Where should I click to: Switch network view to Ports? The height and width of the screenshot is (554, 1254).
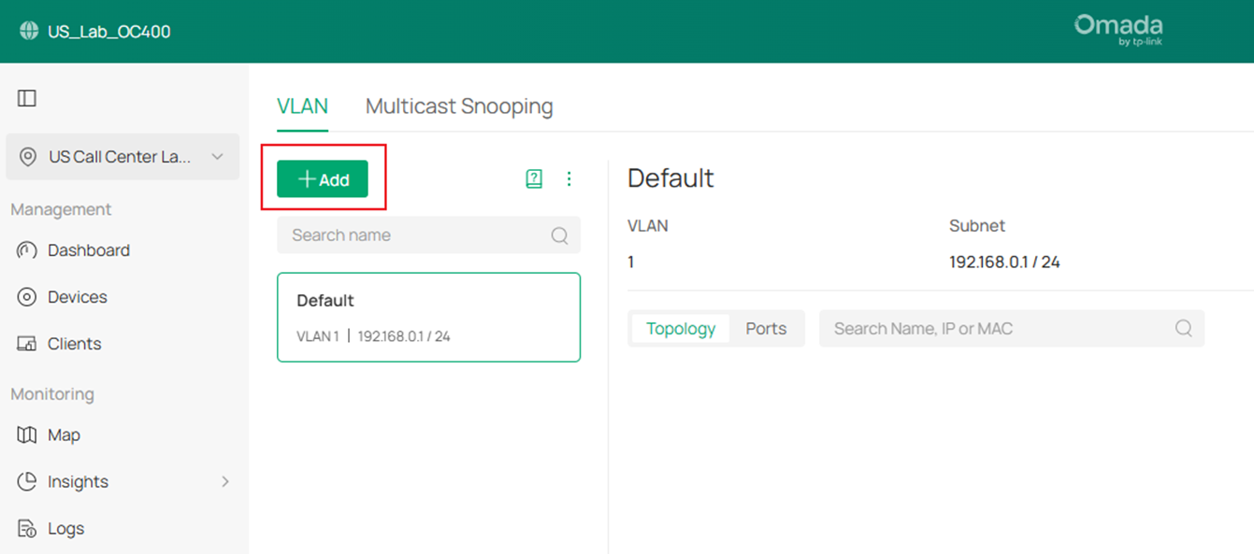click(766, 328)
